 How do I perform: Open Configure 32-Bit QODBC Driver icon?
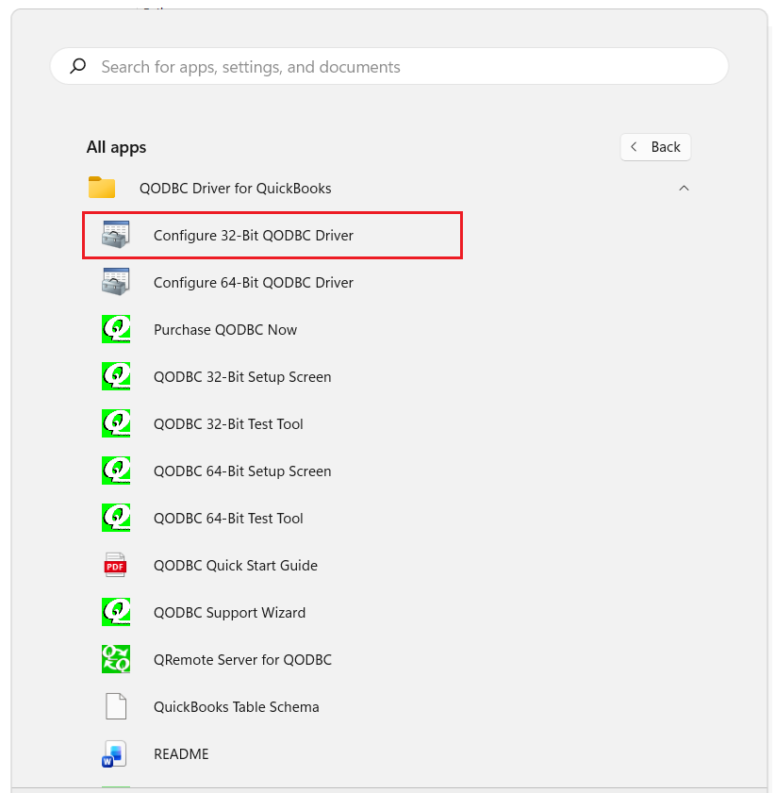click(115, 235)
